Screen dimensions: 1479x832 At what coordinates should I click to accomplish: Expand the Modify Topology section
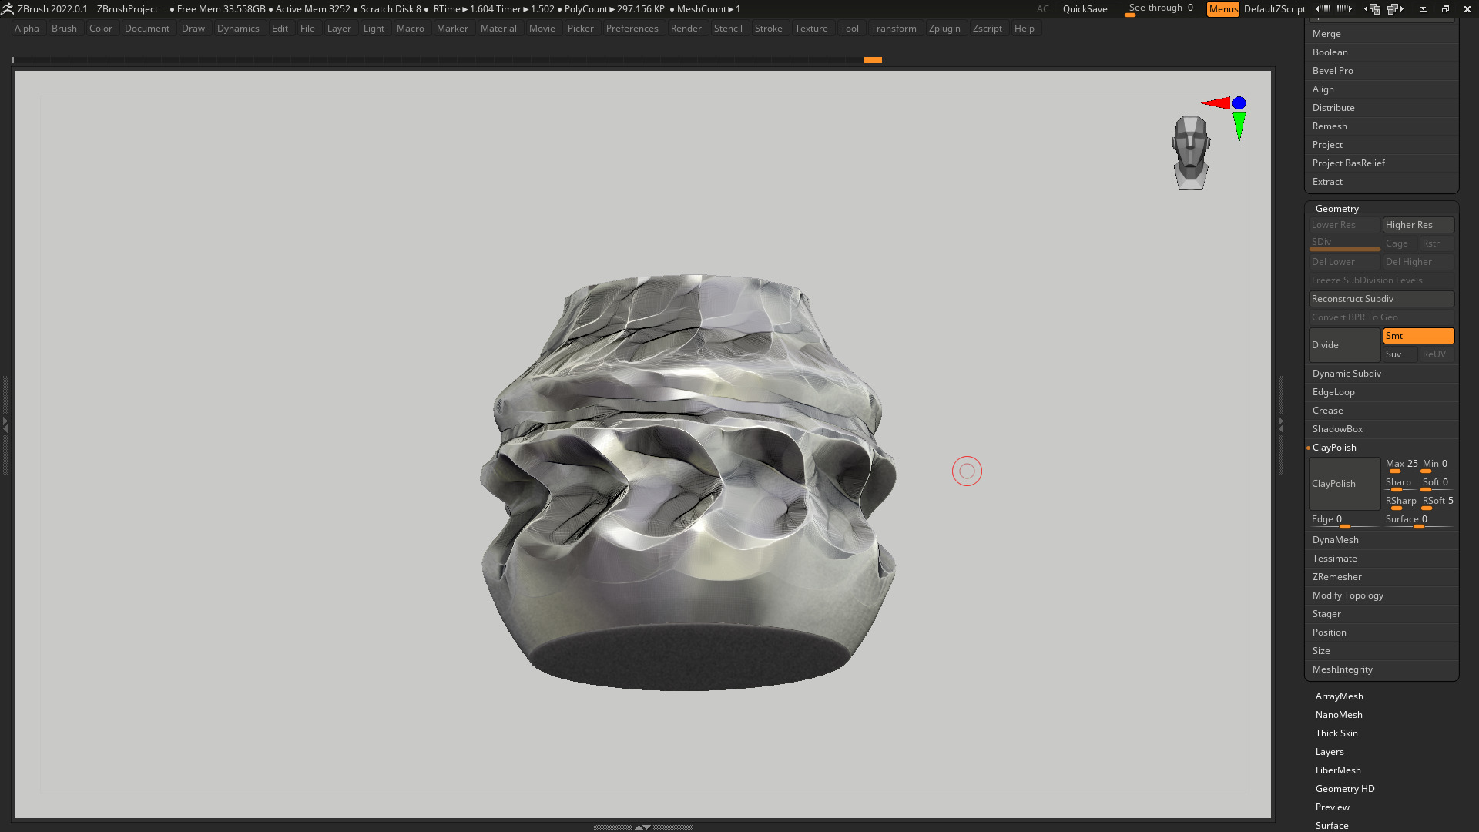coord(1347,595)
